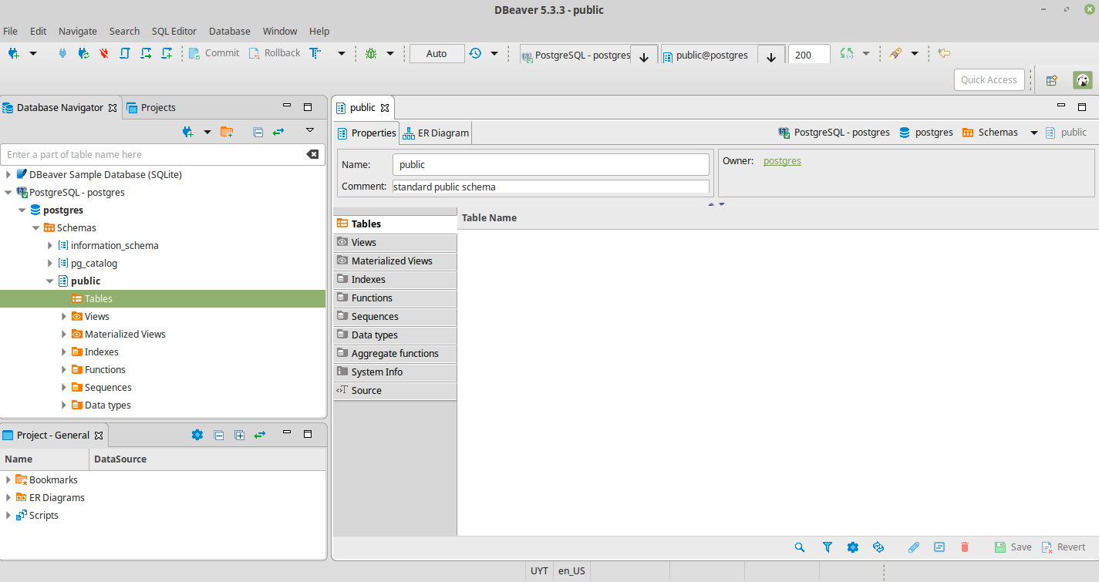The width and height of the screenshot is (1099, 582).
Task: Click the postgres breadcrumb in the editor header
Action: [x=926, y=133]
